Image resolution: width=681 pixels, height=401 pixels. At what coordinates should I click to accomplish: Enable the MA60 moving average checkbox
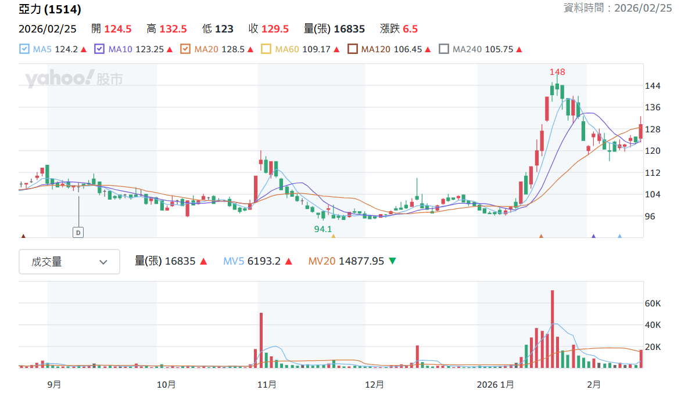tap(266, 49)
